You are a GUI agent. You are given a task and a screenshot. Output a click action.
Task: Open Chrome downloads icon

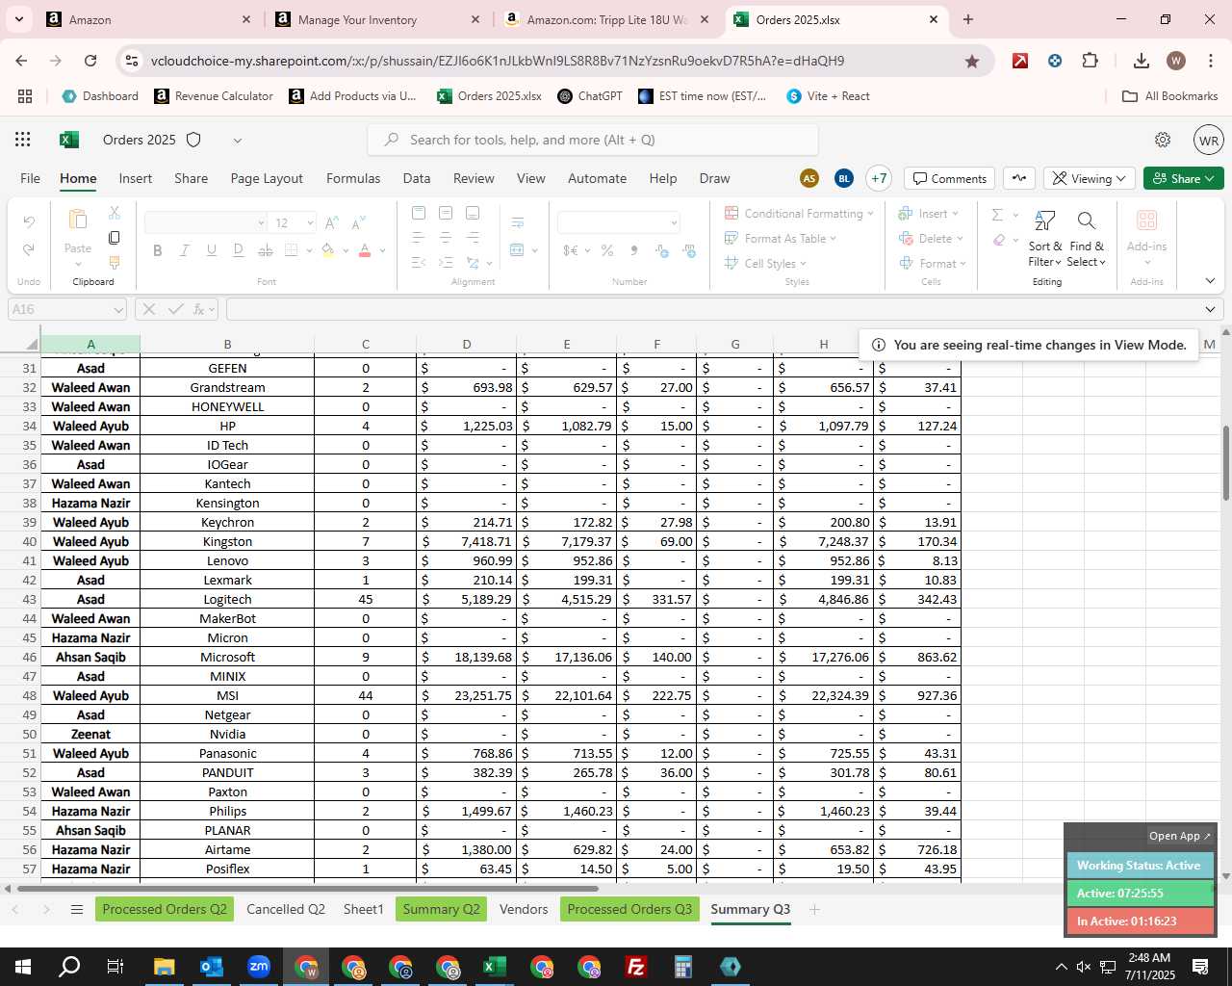(x=1142, y=61)
